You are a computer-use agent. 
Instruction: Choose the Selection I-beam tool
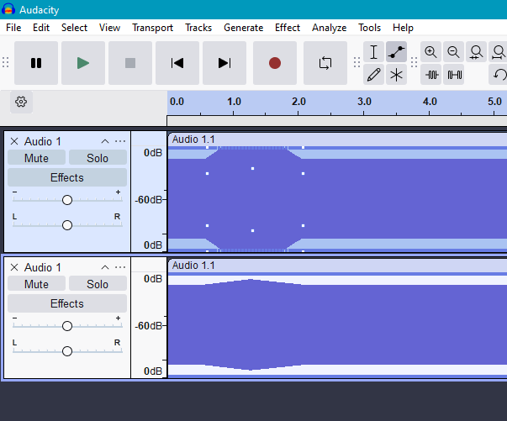(x=374, y=52)
